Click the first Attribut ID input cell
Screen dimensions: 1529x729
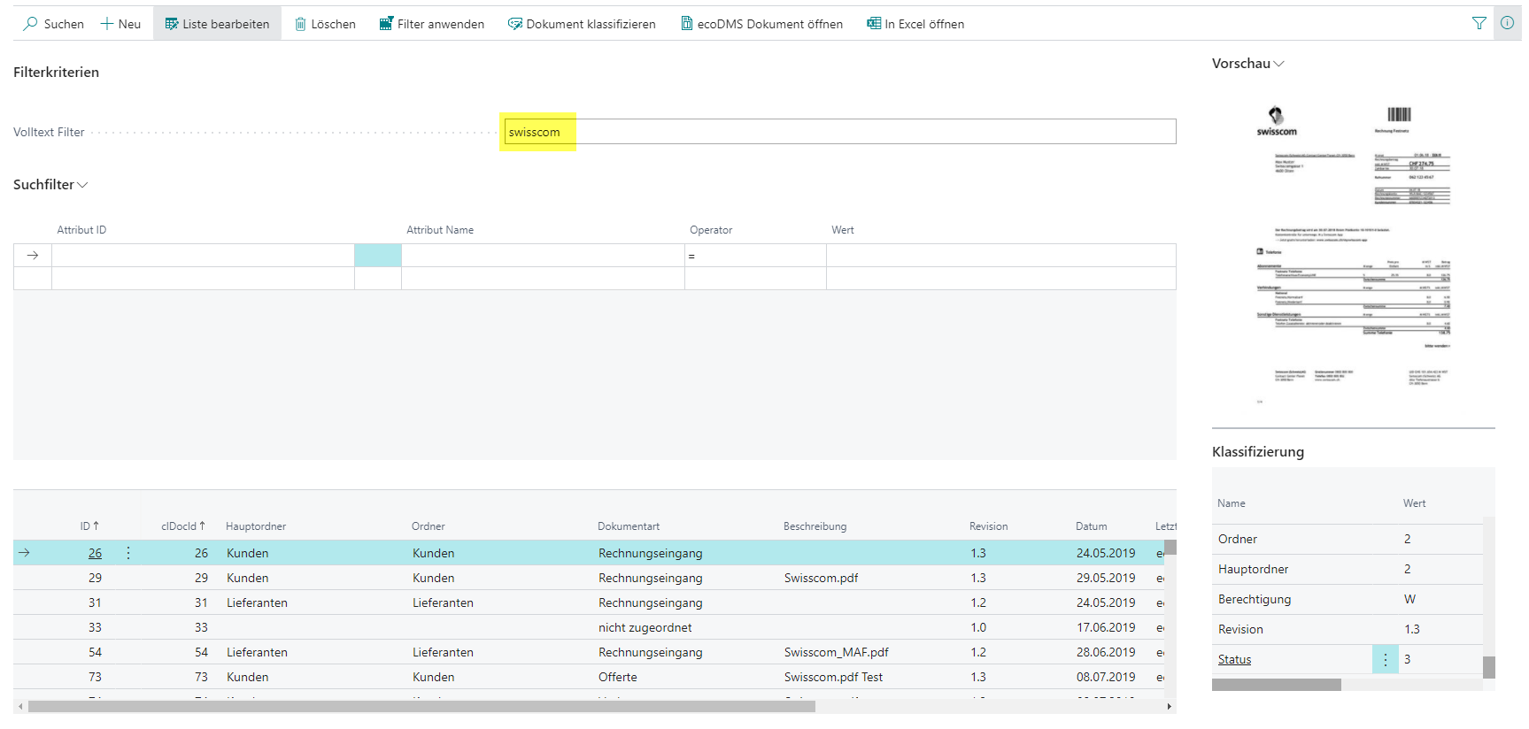coord(203,256)
